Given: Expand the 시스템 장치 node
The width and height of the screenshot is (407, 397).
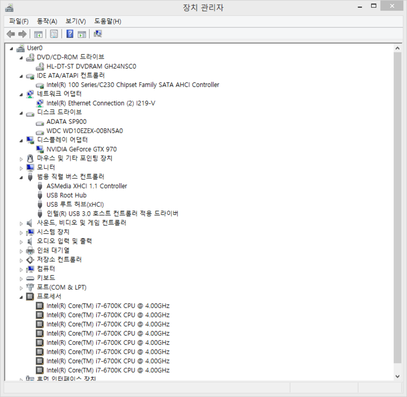Looking at the screenshot, I should [x=21, y=233].
